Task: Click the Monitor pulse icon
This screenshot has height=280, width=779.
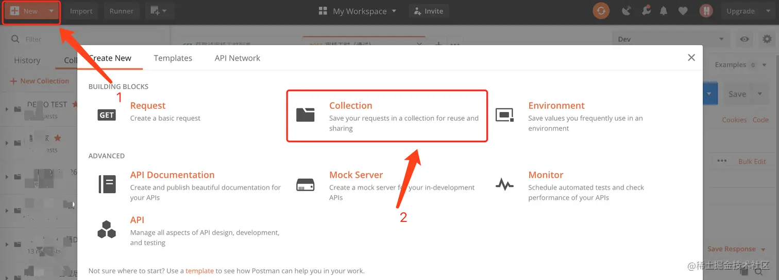Action: tap(504, 184)
